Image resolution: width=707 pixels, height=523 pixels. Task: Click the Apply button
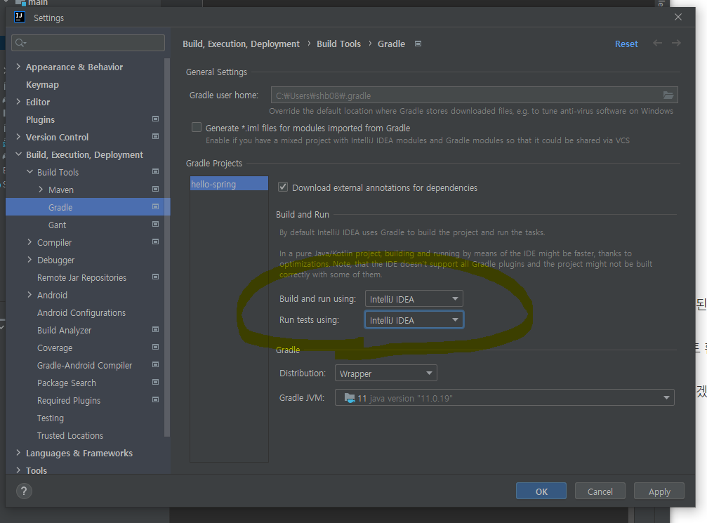click(659, 491)
